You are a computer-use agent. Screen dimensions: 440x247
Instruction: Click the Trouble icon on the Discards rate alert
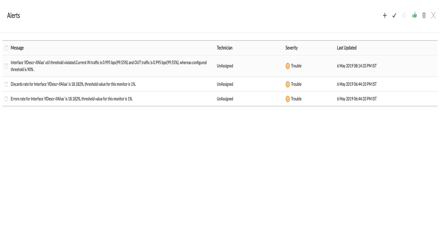288,84
